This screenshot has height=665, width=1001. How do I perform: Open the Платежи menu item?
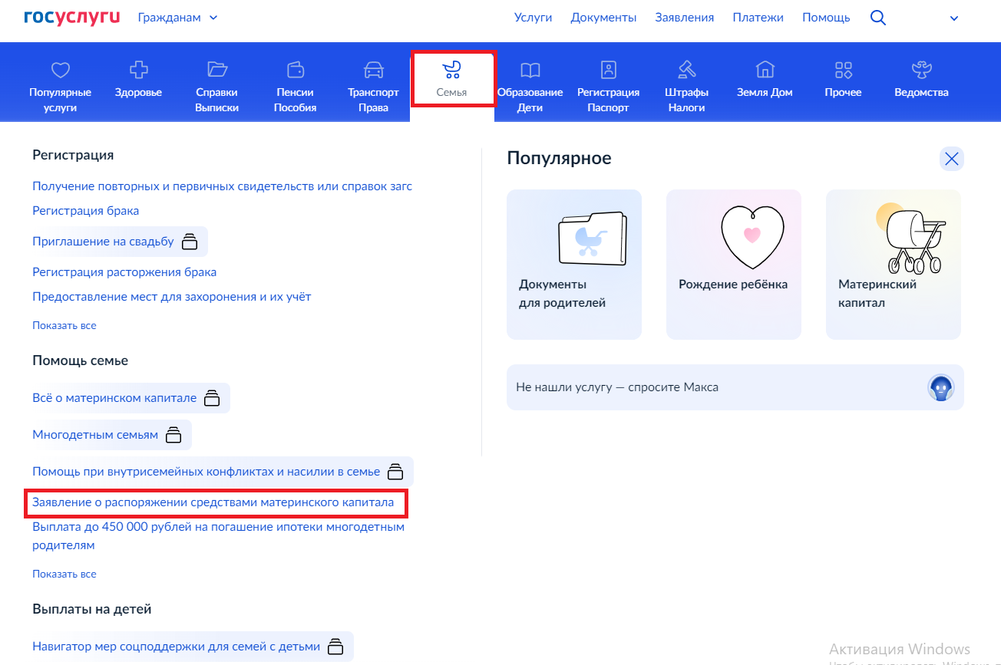758,18
